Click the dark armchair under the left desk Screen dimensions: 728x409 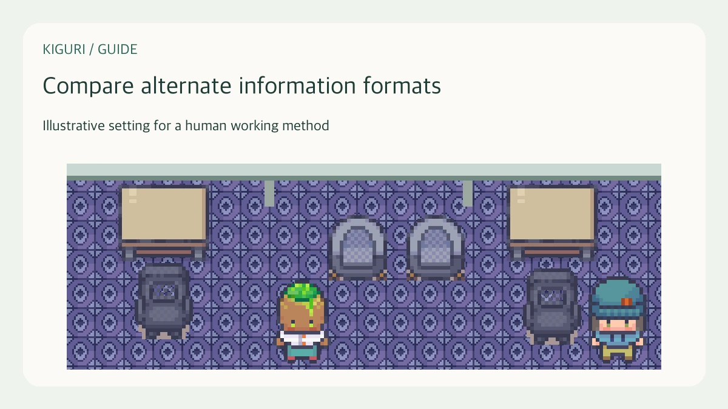pos(164,301)
